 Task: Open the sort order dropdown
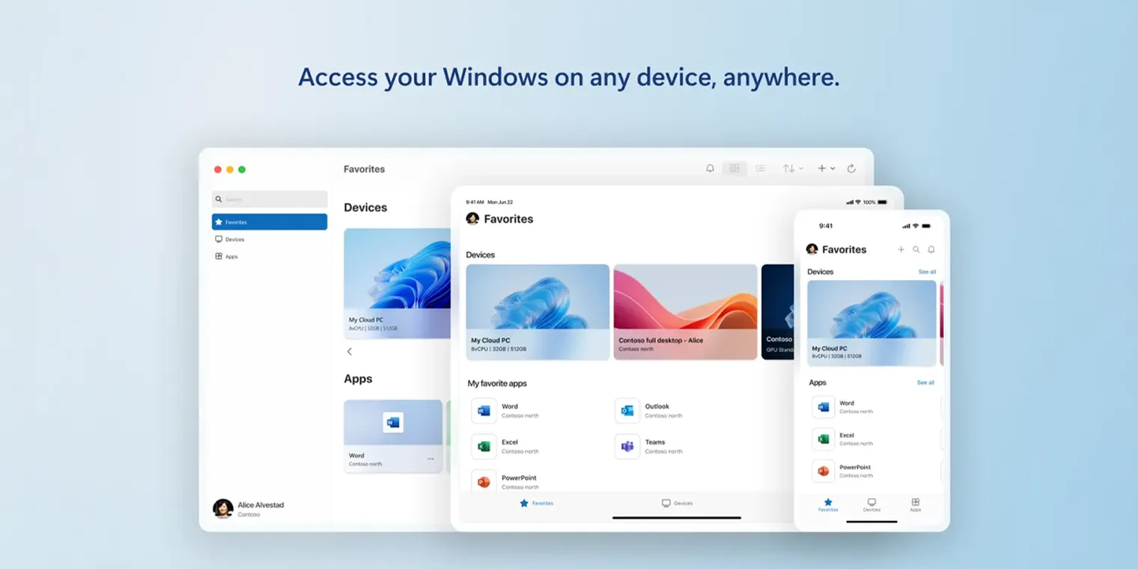(792, 168)
